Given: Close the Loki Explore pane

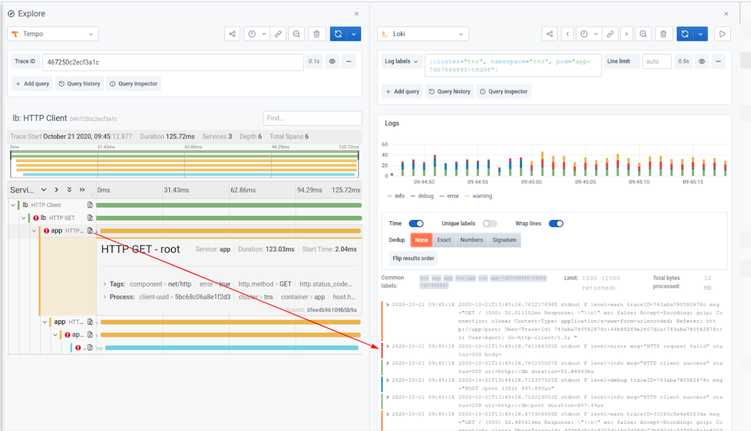Looking at the screenshot, I should click(726, 14).
